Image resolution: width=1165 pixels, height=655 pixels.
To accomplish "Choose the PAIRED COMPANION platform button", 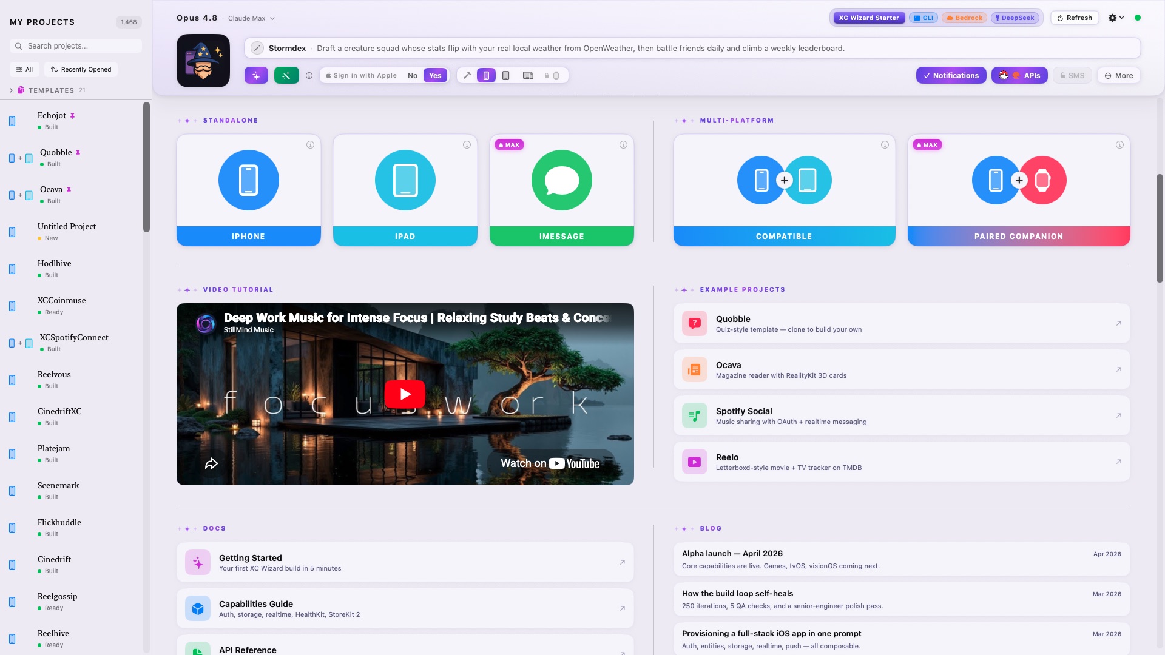I will [x=1019, y=236].
